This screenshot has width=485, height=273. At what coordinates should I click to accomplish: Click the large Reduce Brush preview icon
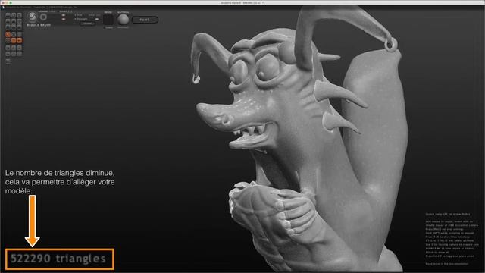[x=33, y=17]
